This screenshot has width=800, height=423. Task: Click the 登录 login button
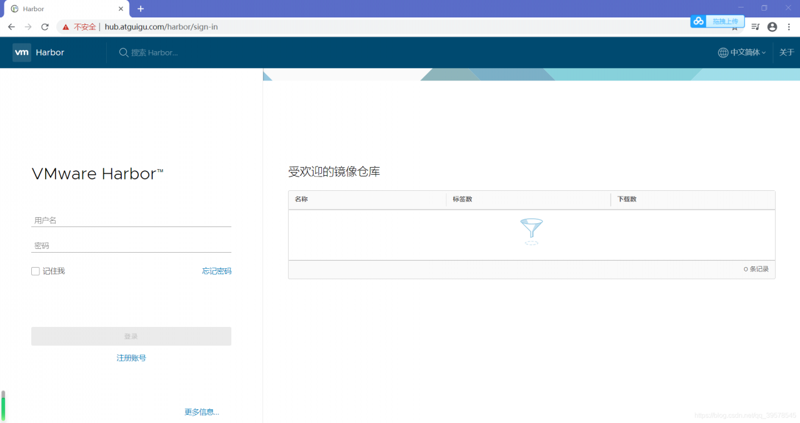[x=131, y=336]
